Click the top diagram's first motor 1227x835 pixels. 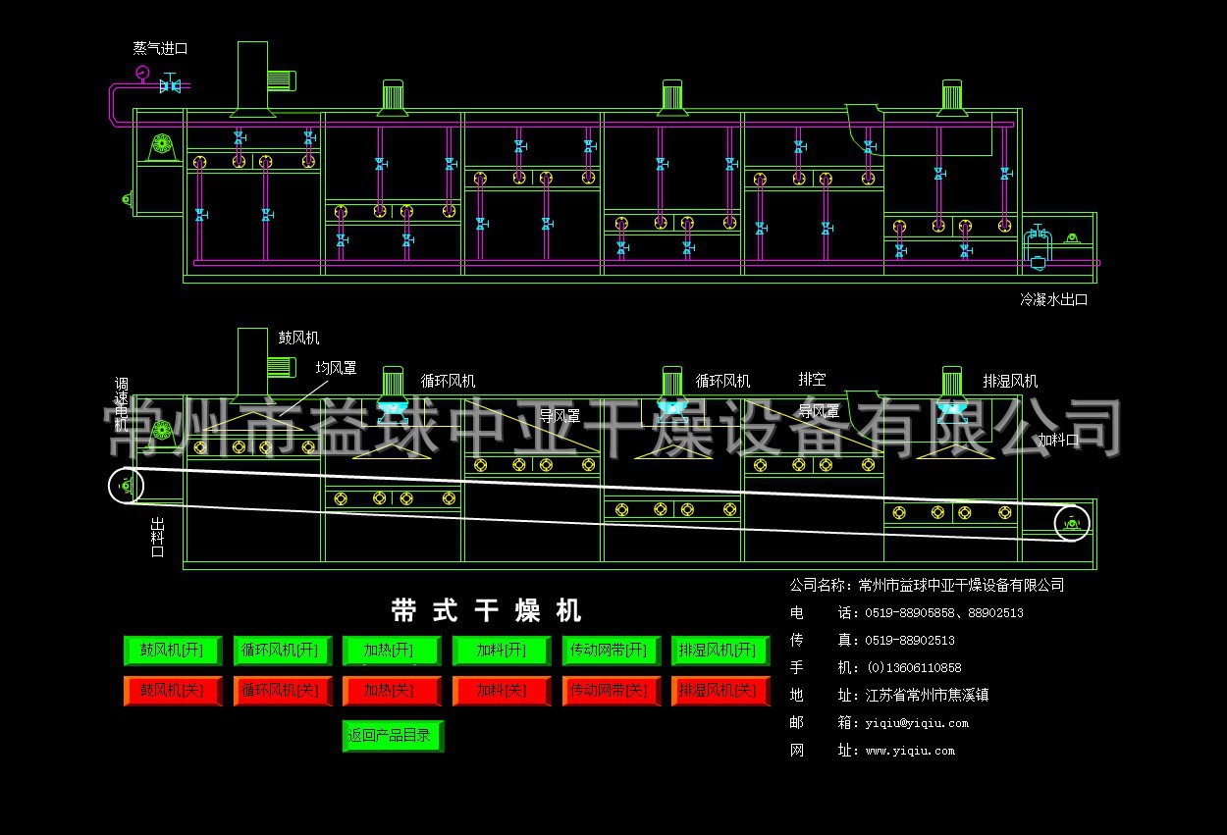(x=393, y=98)
